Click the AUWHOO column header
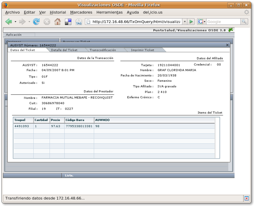254x206 pixels. pyautogui.click(x=154, y=120)
